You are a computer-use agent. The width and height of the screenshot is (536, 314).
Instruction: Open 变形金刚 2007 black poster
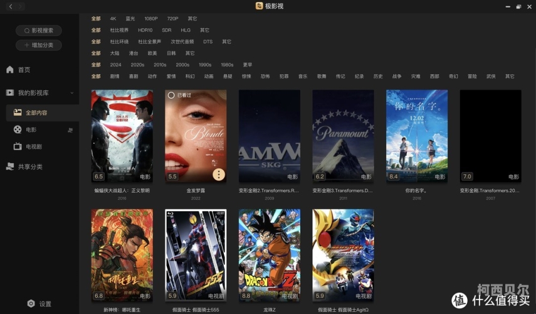point(490,136)
